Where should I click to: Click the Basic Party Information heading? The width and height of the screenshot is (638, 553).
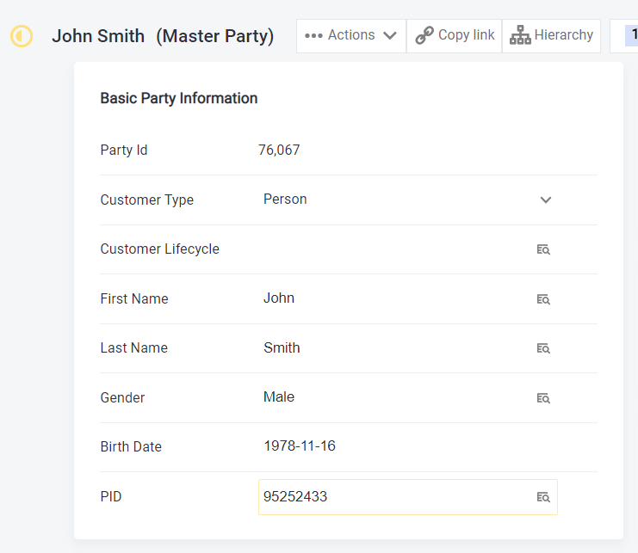click(179, 98)
